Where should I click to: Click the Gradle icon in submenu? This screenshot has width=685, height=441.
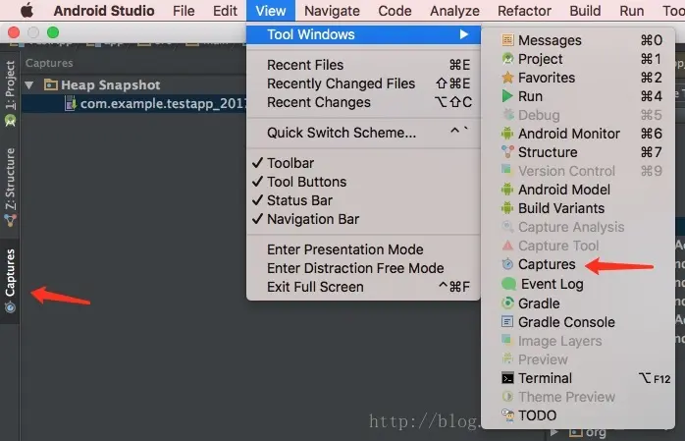[x=507, y=303]
